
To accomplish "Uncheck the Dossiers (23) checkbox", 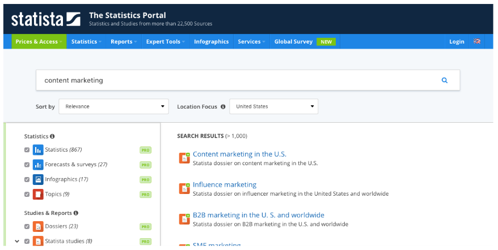I will click(27, 227).
